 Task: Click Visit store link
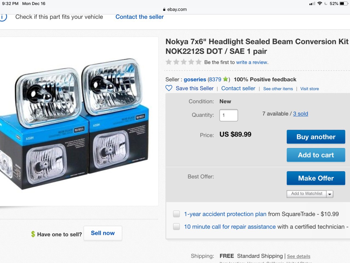[x=310, y=89]
